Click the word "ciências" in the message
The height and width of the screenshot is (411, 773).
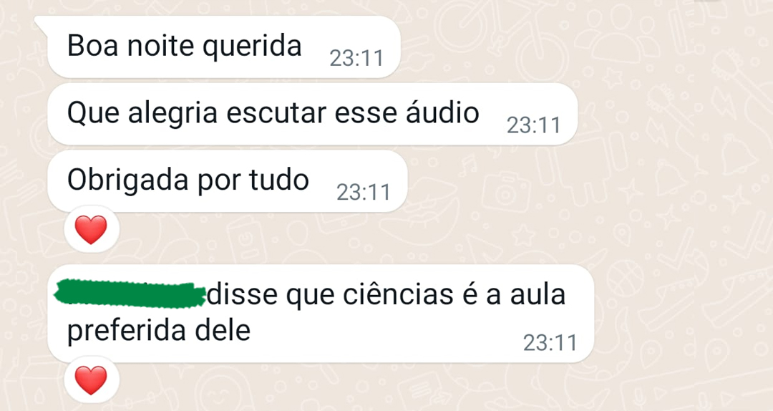click(x=397, y=294)
